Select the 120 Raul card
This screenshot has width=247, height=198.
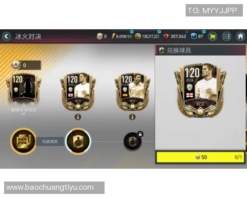coord(133,92)
